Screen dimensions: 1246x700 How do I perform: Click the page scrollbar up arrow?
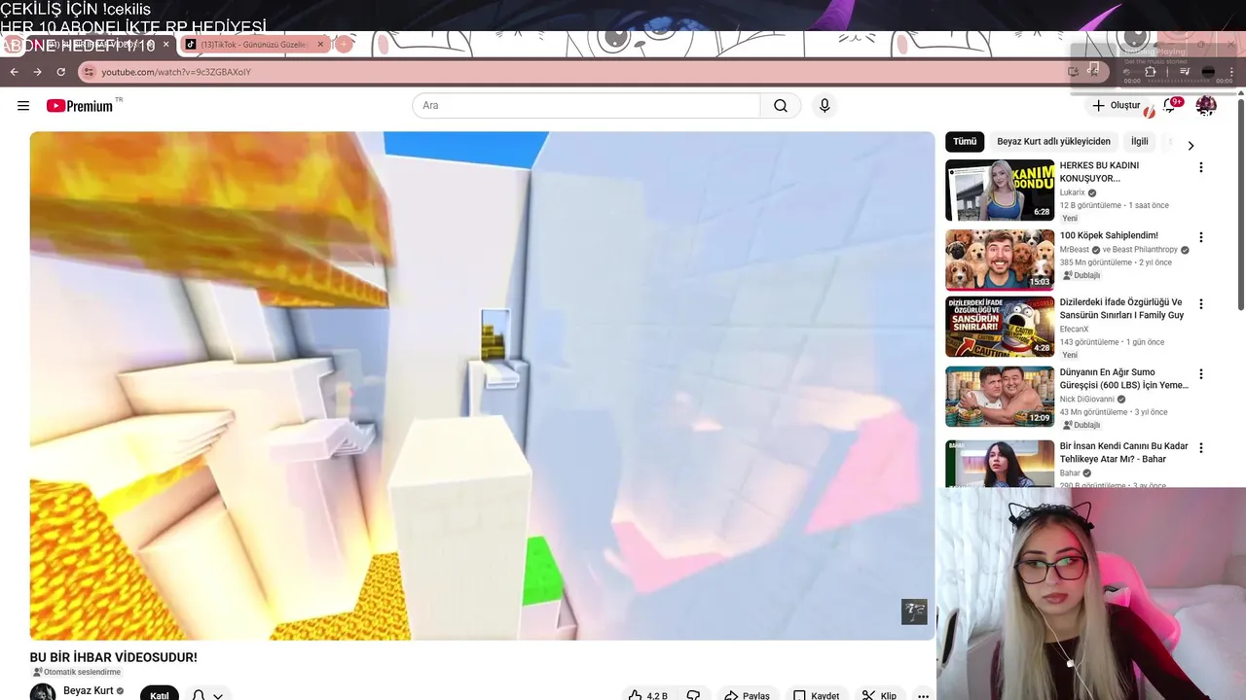coord(1241,94)
